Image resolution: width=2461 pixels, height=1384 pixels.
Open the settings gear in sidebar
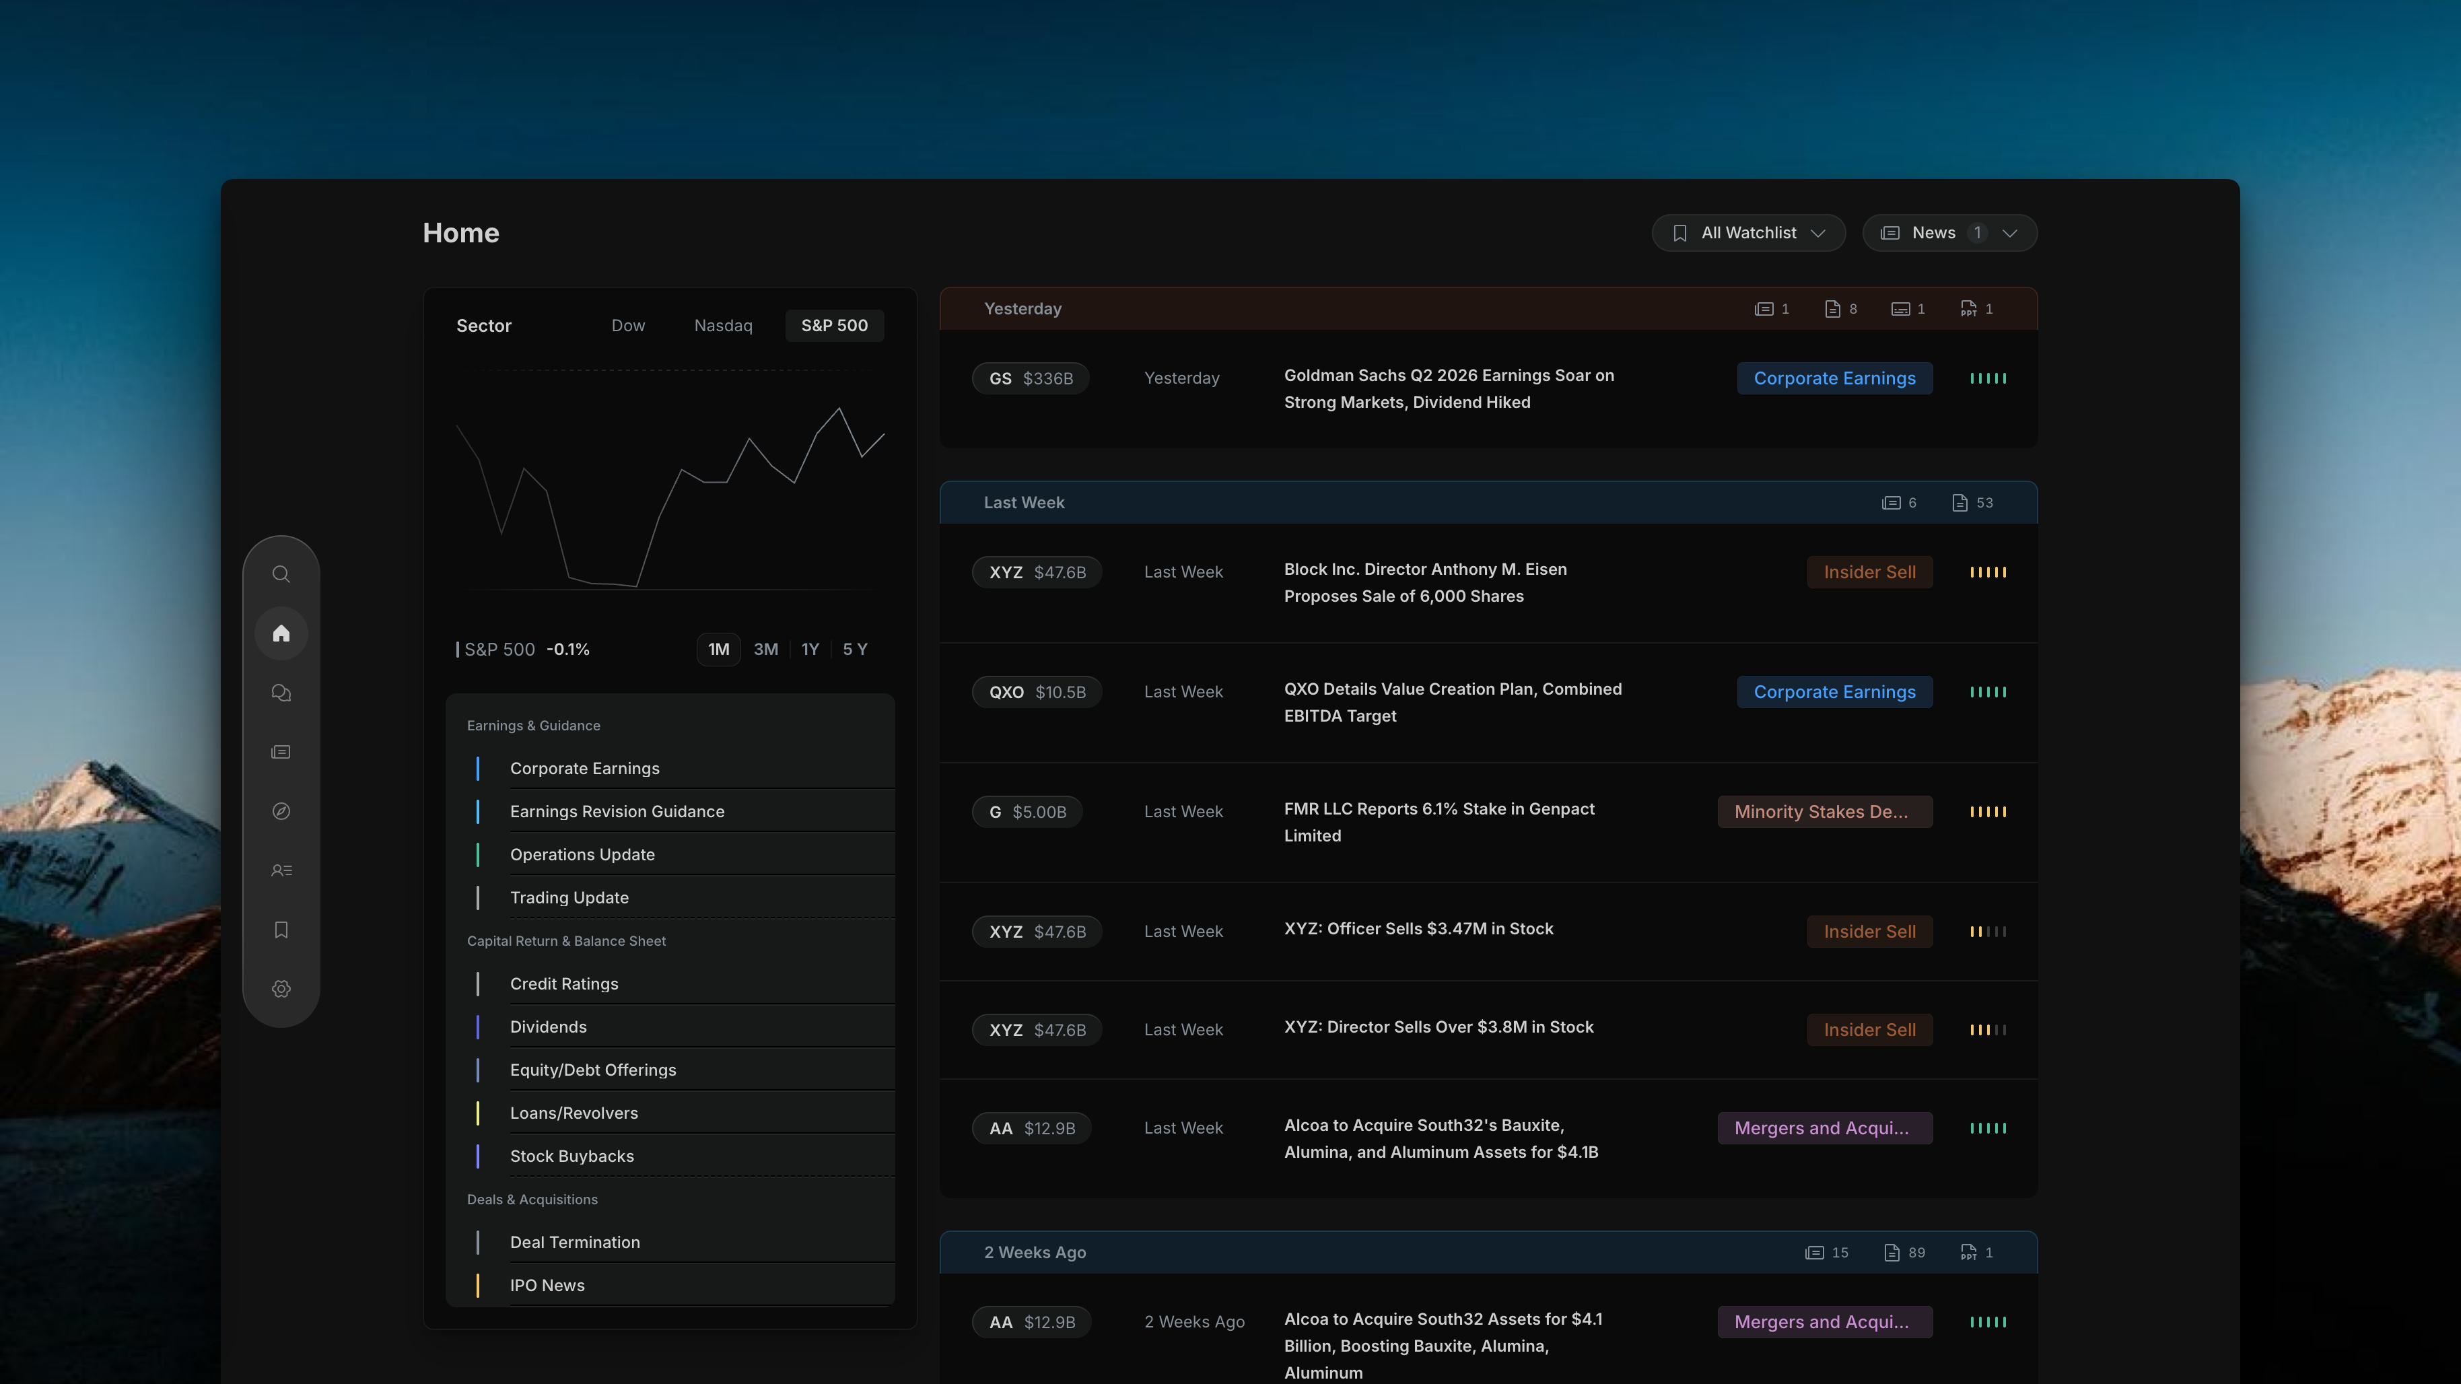[281, 989]
